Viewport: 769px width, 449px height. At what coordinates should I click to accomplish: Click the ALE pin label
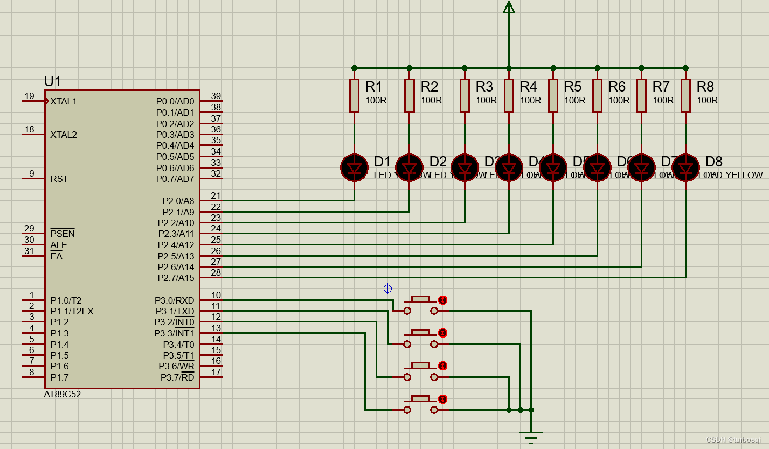point(59,245)
